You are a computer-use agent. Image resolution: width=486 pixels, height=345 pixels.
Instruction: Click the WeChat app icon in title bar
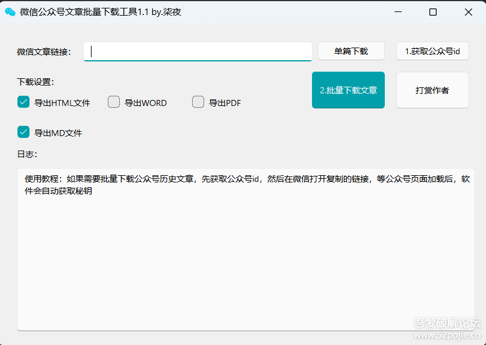(x=10, y=12)
